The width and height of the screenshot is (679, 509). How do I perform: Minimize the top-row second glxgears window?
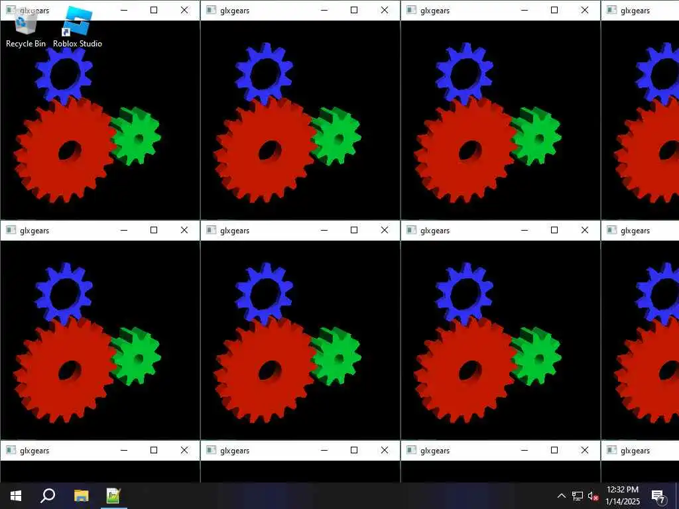tap(324, 11)
